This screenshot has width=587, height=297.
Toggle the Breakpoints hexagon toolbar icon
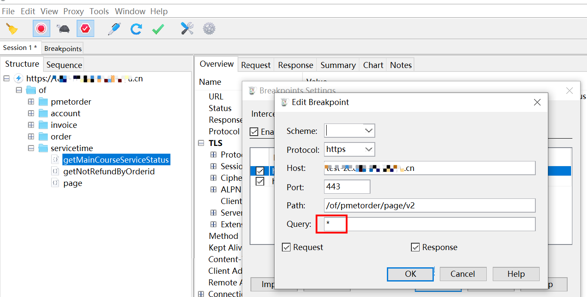(85, 29)
